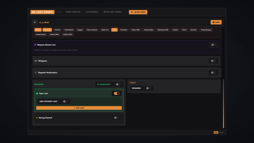Viewport: 254px width, 143px height.
Task: Select the Dagger weapon chip
Action: click(x=80, y=30)
